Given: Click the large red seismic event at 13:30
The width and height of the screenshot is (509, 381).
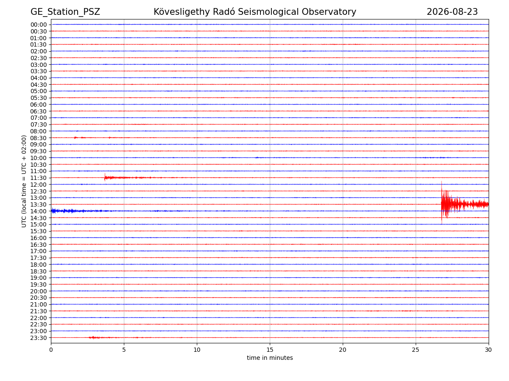Looking at the screenshot, I should tap(464, 203).
